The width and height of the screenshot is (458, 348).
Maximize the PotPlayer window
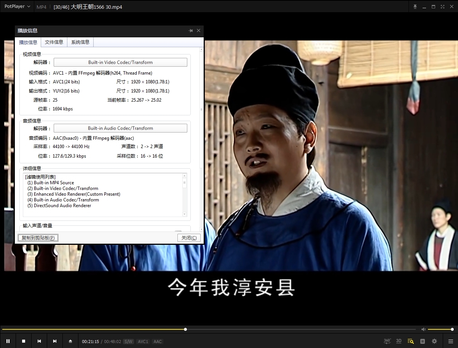(433, 7)
